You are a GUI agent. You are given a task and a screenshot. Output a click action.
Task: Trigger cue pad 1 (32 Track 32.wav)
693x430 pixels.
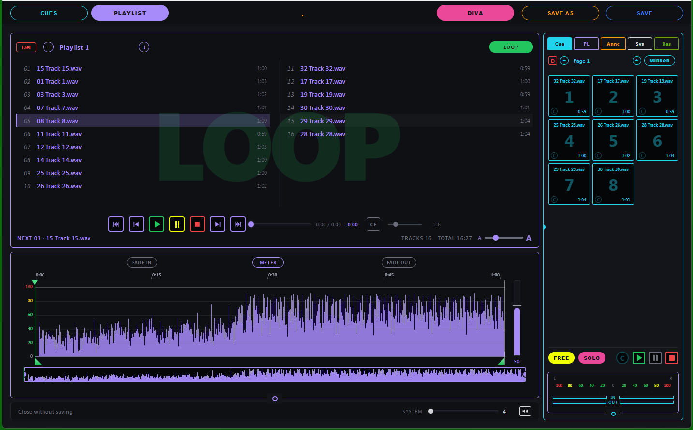[x=569, y=96]
